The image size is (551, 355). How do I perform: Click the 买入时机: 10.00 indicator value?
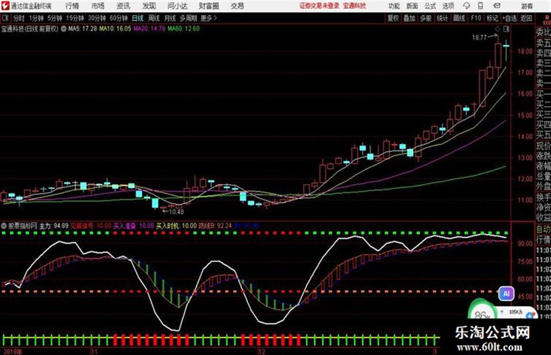[x=176, y=226]
